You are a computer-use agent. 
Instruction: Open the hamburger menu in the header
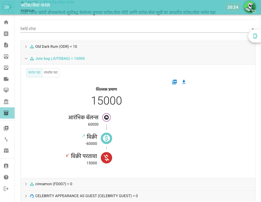pos(7,7)
